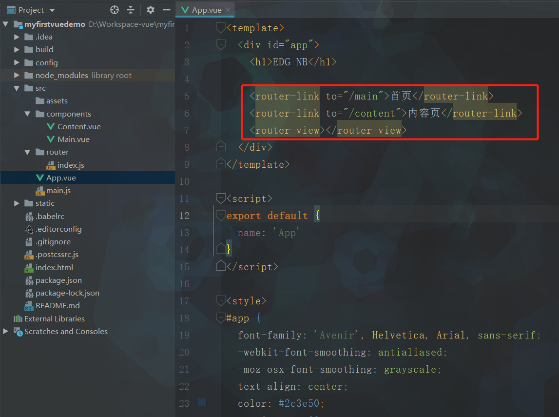Click the 'App' name value on line 13

(286, 233)
